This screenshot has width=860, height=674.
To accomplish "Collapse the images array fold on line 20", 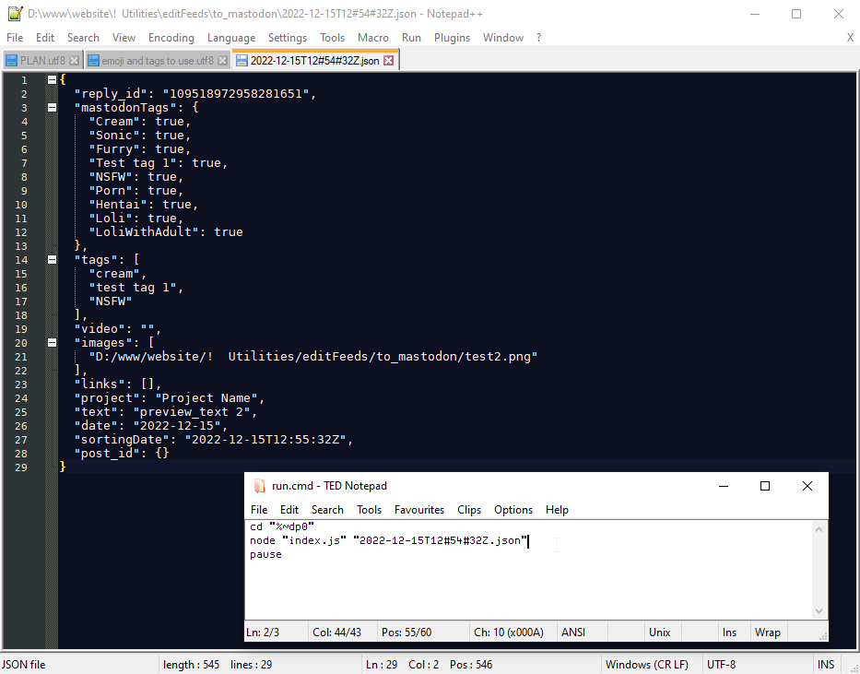I will pyautogui.click(x=52, y=343).
